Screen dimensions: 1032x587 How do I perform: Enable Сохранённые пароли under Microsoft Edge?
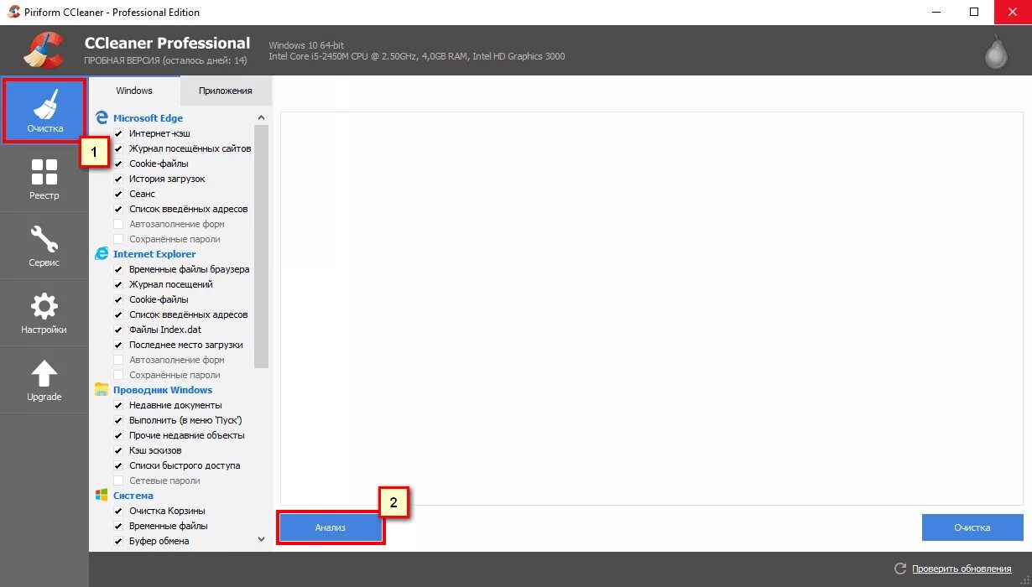tap(118, 239)
